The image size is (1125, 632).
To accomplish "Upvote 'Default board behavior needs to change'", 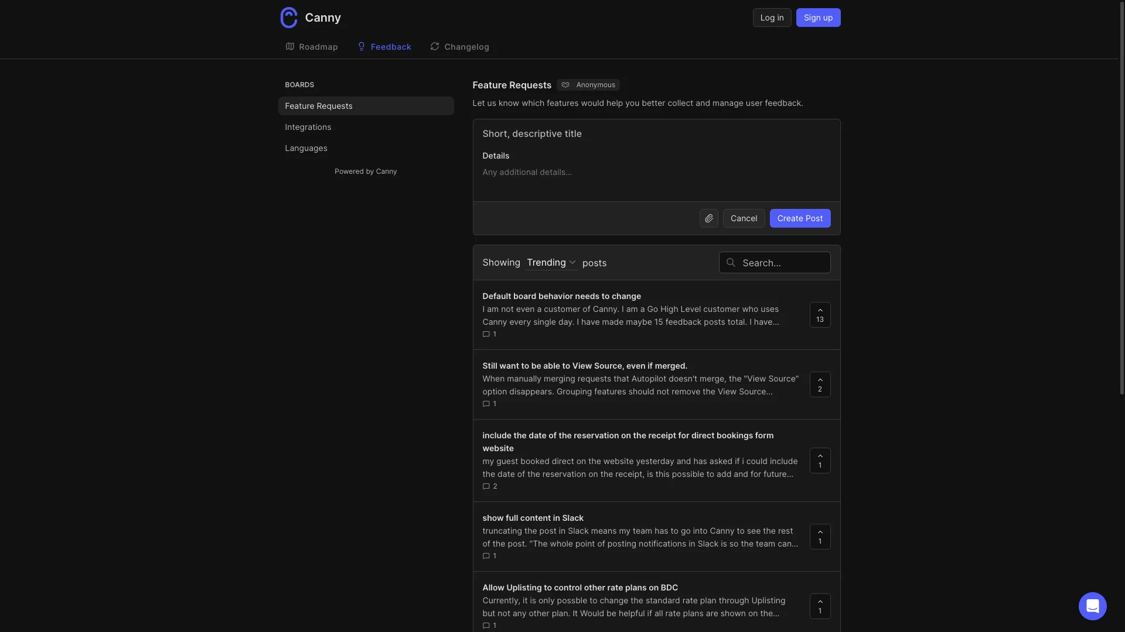I will 820,314.
